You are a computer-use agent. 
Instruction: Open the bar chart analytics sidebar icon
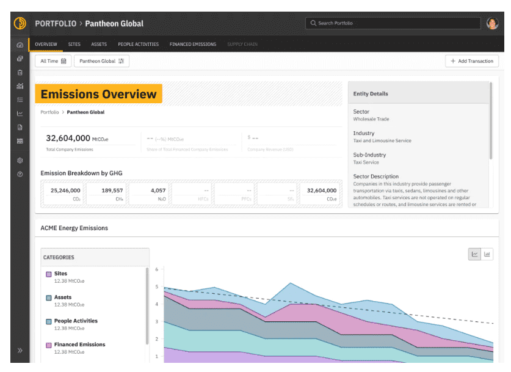20,86
